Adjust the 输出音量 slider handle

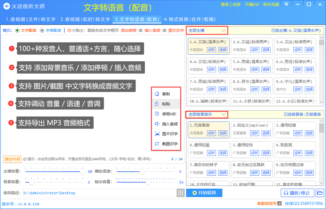pyautogui.click(x=148, y=182)
